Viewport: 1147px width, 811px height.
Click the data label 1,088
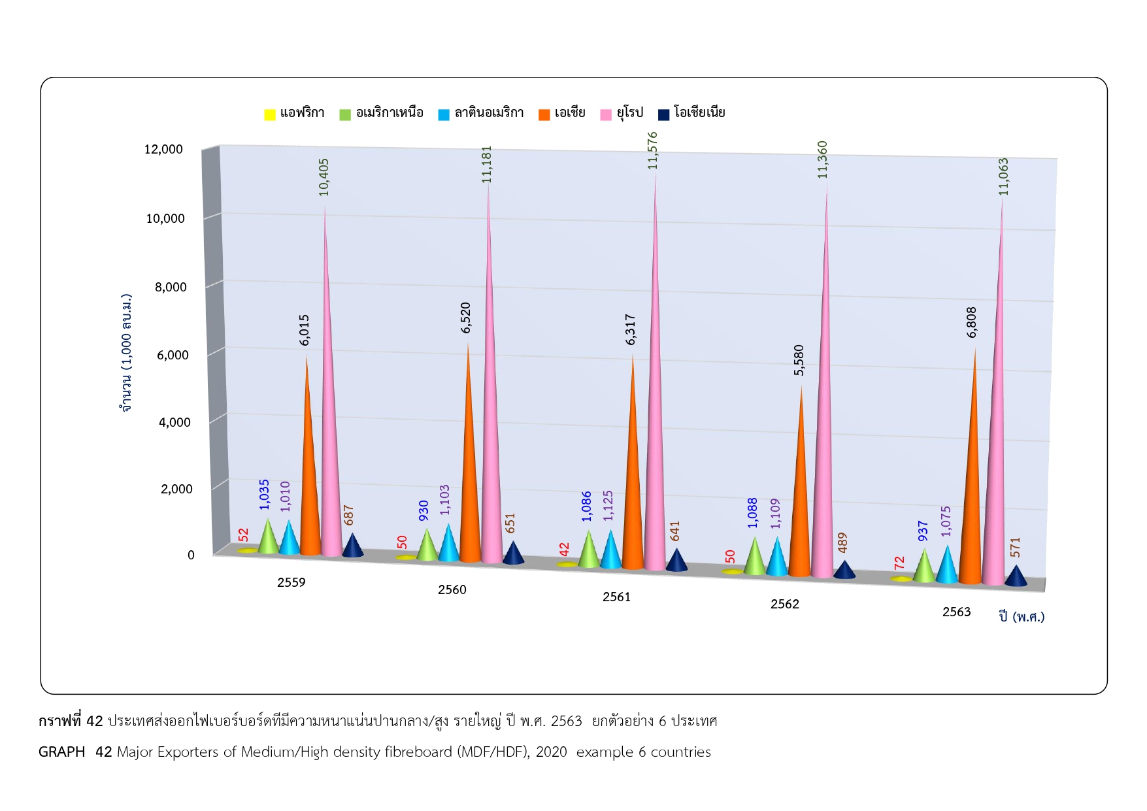(753, 513)
